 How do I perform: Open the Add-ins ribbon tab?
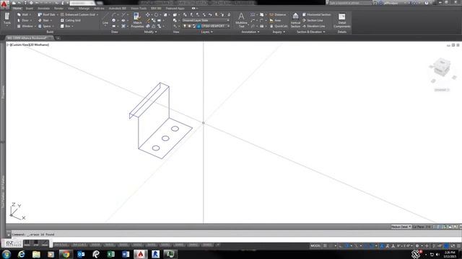[x=99, y=8]
